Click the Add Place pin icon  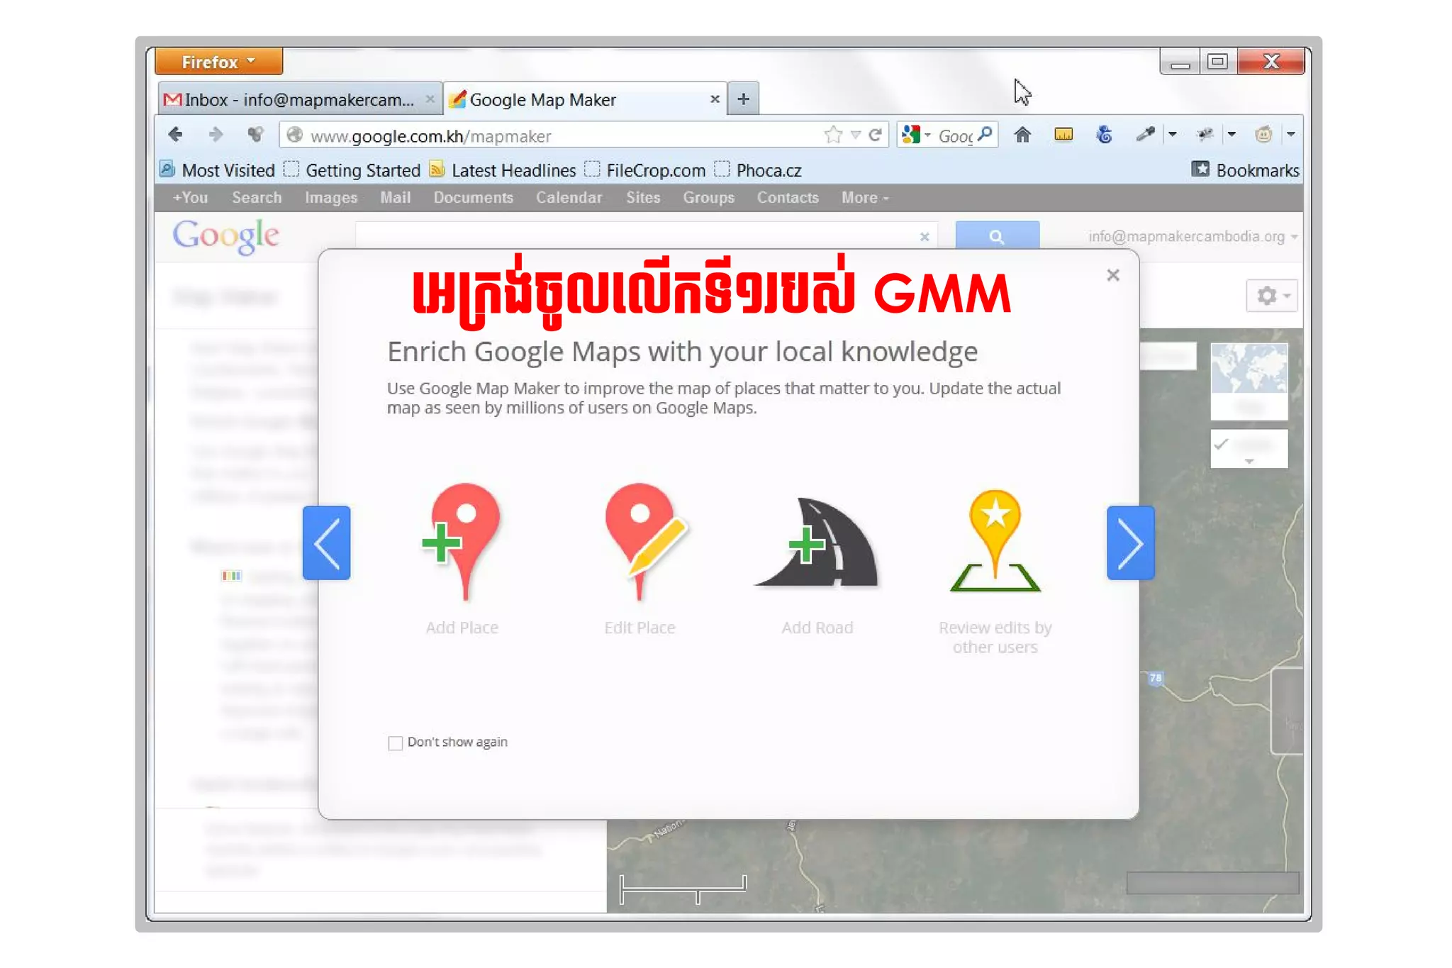pyautogui.click(x=462, y=543)
